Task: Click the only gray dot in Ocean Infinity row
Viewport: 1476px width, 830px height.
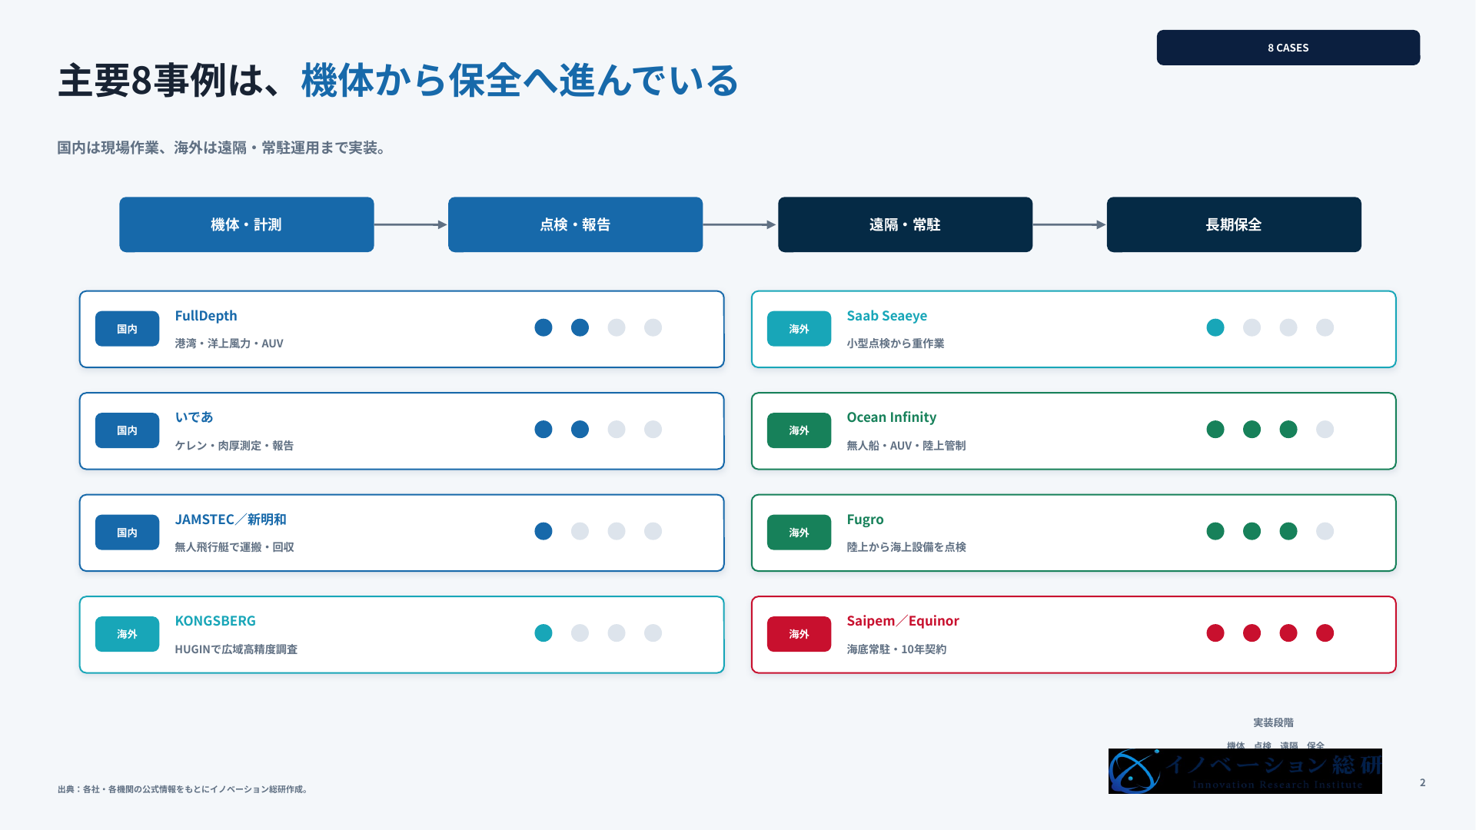Action: click(1325, 429)
